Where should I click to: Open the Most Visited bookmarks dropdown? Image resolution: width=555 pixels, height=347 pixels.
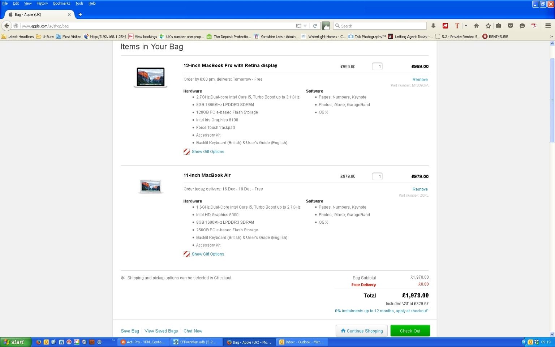point(69,37)
